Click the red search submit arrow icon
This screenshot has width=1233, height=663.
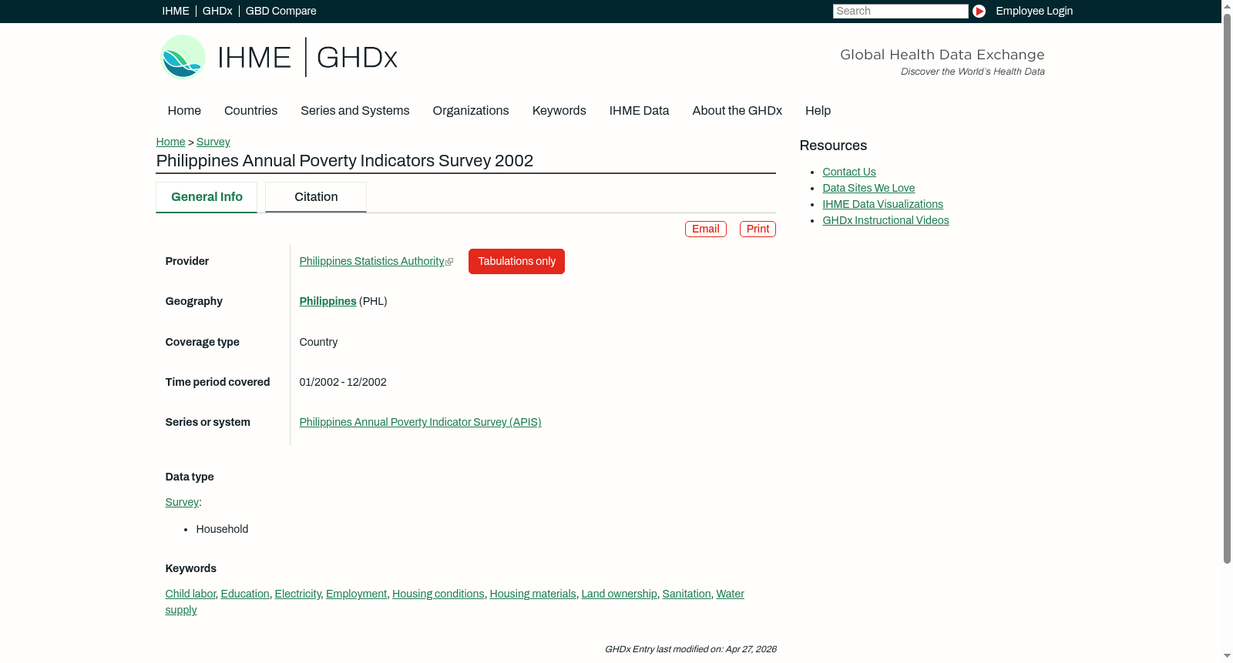(979, 11)
